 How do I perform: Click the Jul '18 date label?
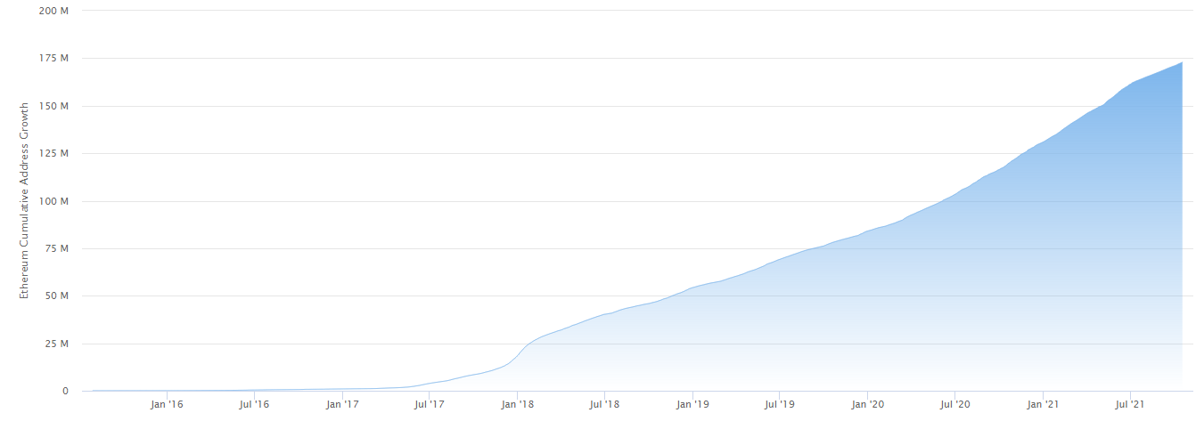[x=604, y=404]
